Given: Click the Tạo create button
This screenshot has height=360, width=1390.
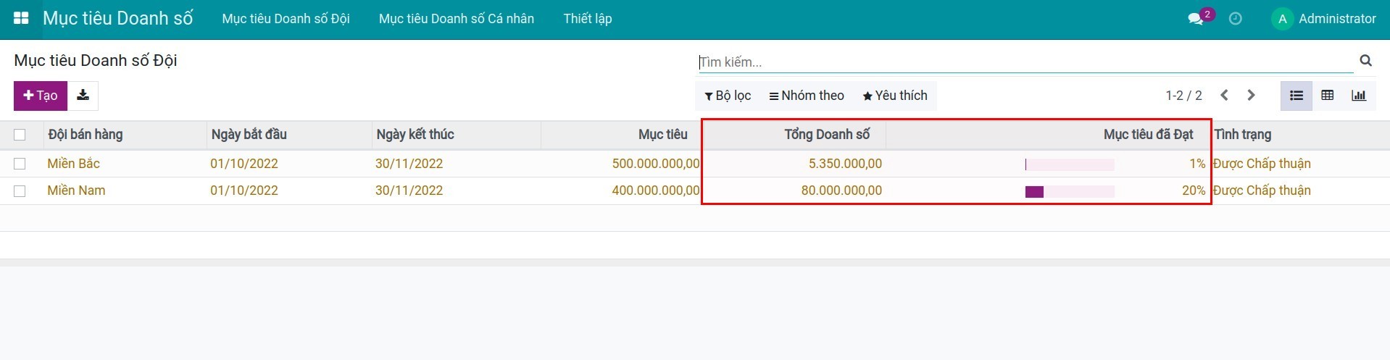Looking at the screenshot, I should click(x=41, y=96).
